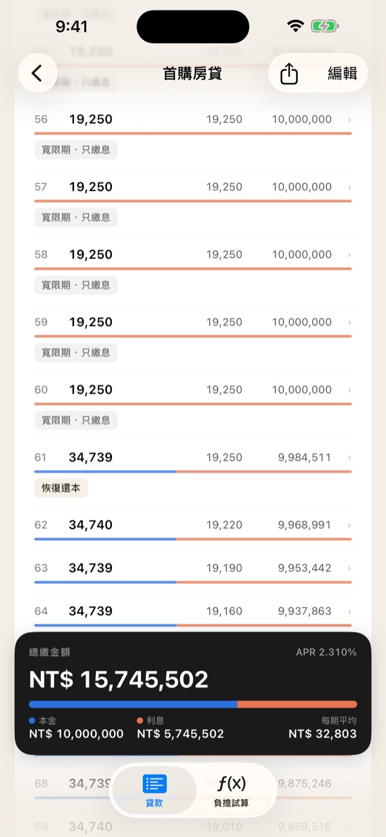386x837 pixels.
Task: Tap the back arrow icon
Action: [37, 73]
